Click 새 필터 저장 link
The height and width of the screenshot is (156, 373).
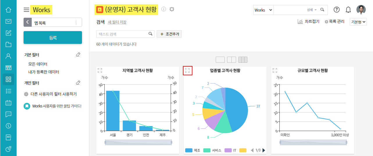click(117, 22)
